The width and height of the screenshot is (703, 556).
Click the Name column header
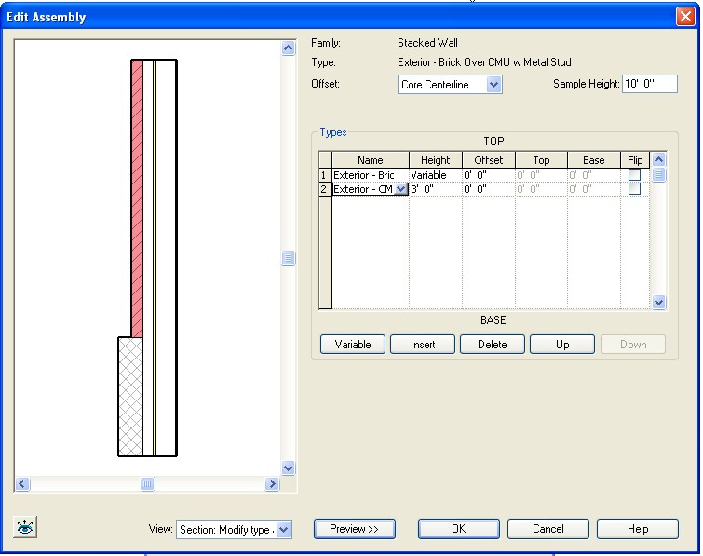[371, 160]
